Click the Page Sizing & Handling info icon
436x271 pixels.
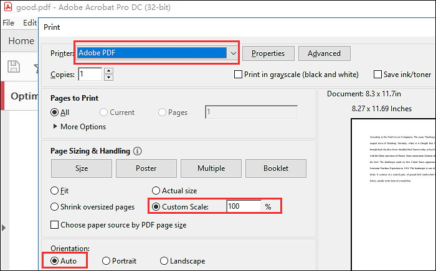[138, 151]
